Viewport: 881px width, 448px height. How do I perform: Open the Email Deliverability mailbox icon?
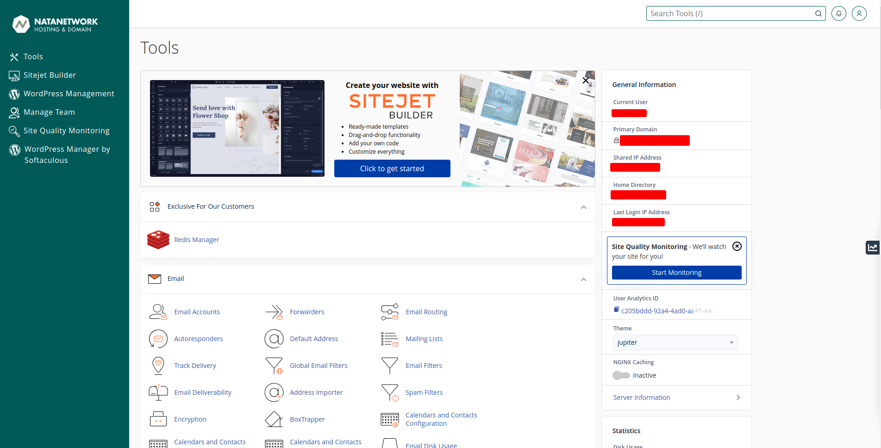[x=158, y=392]
